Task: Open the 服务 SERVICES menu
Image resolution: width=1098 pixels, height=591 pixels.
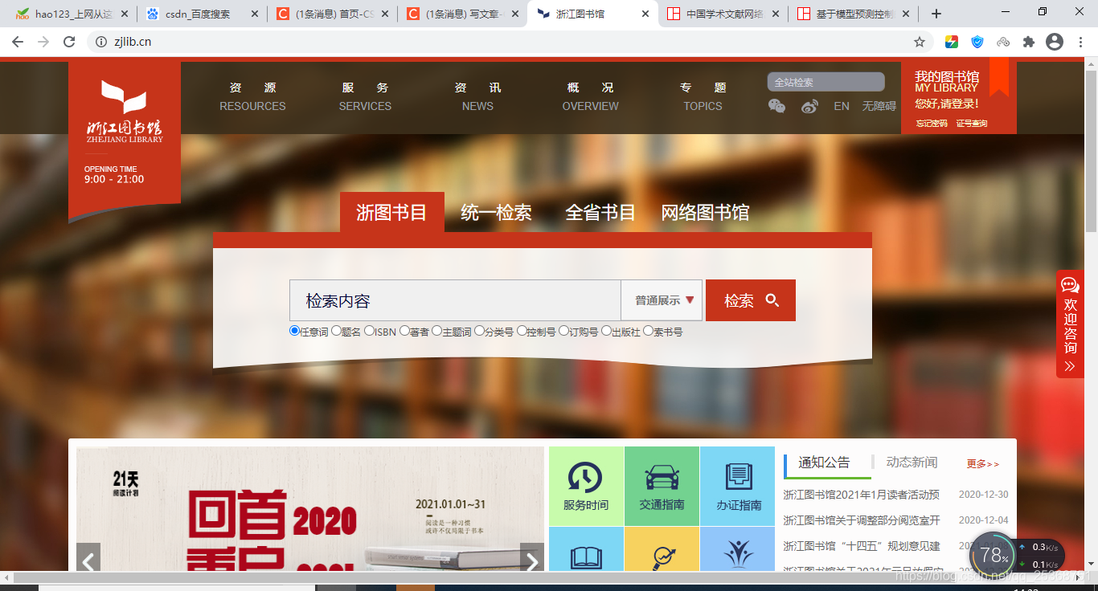Action: coord(365,96)
